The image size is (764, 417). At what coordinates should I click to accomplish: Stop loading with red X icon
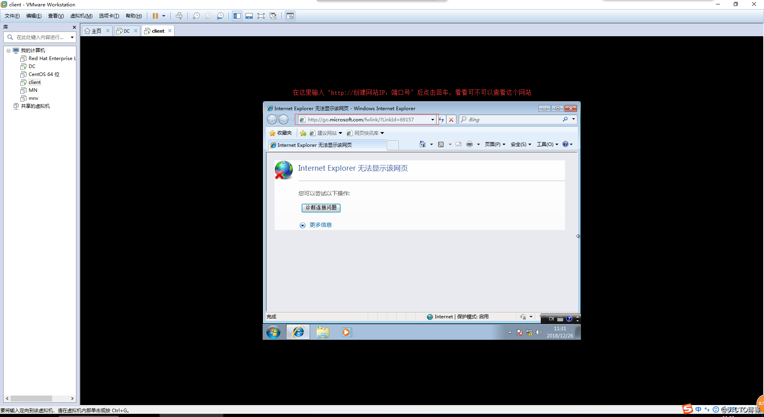(x=451, y=119)
